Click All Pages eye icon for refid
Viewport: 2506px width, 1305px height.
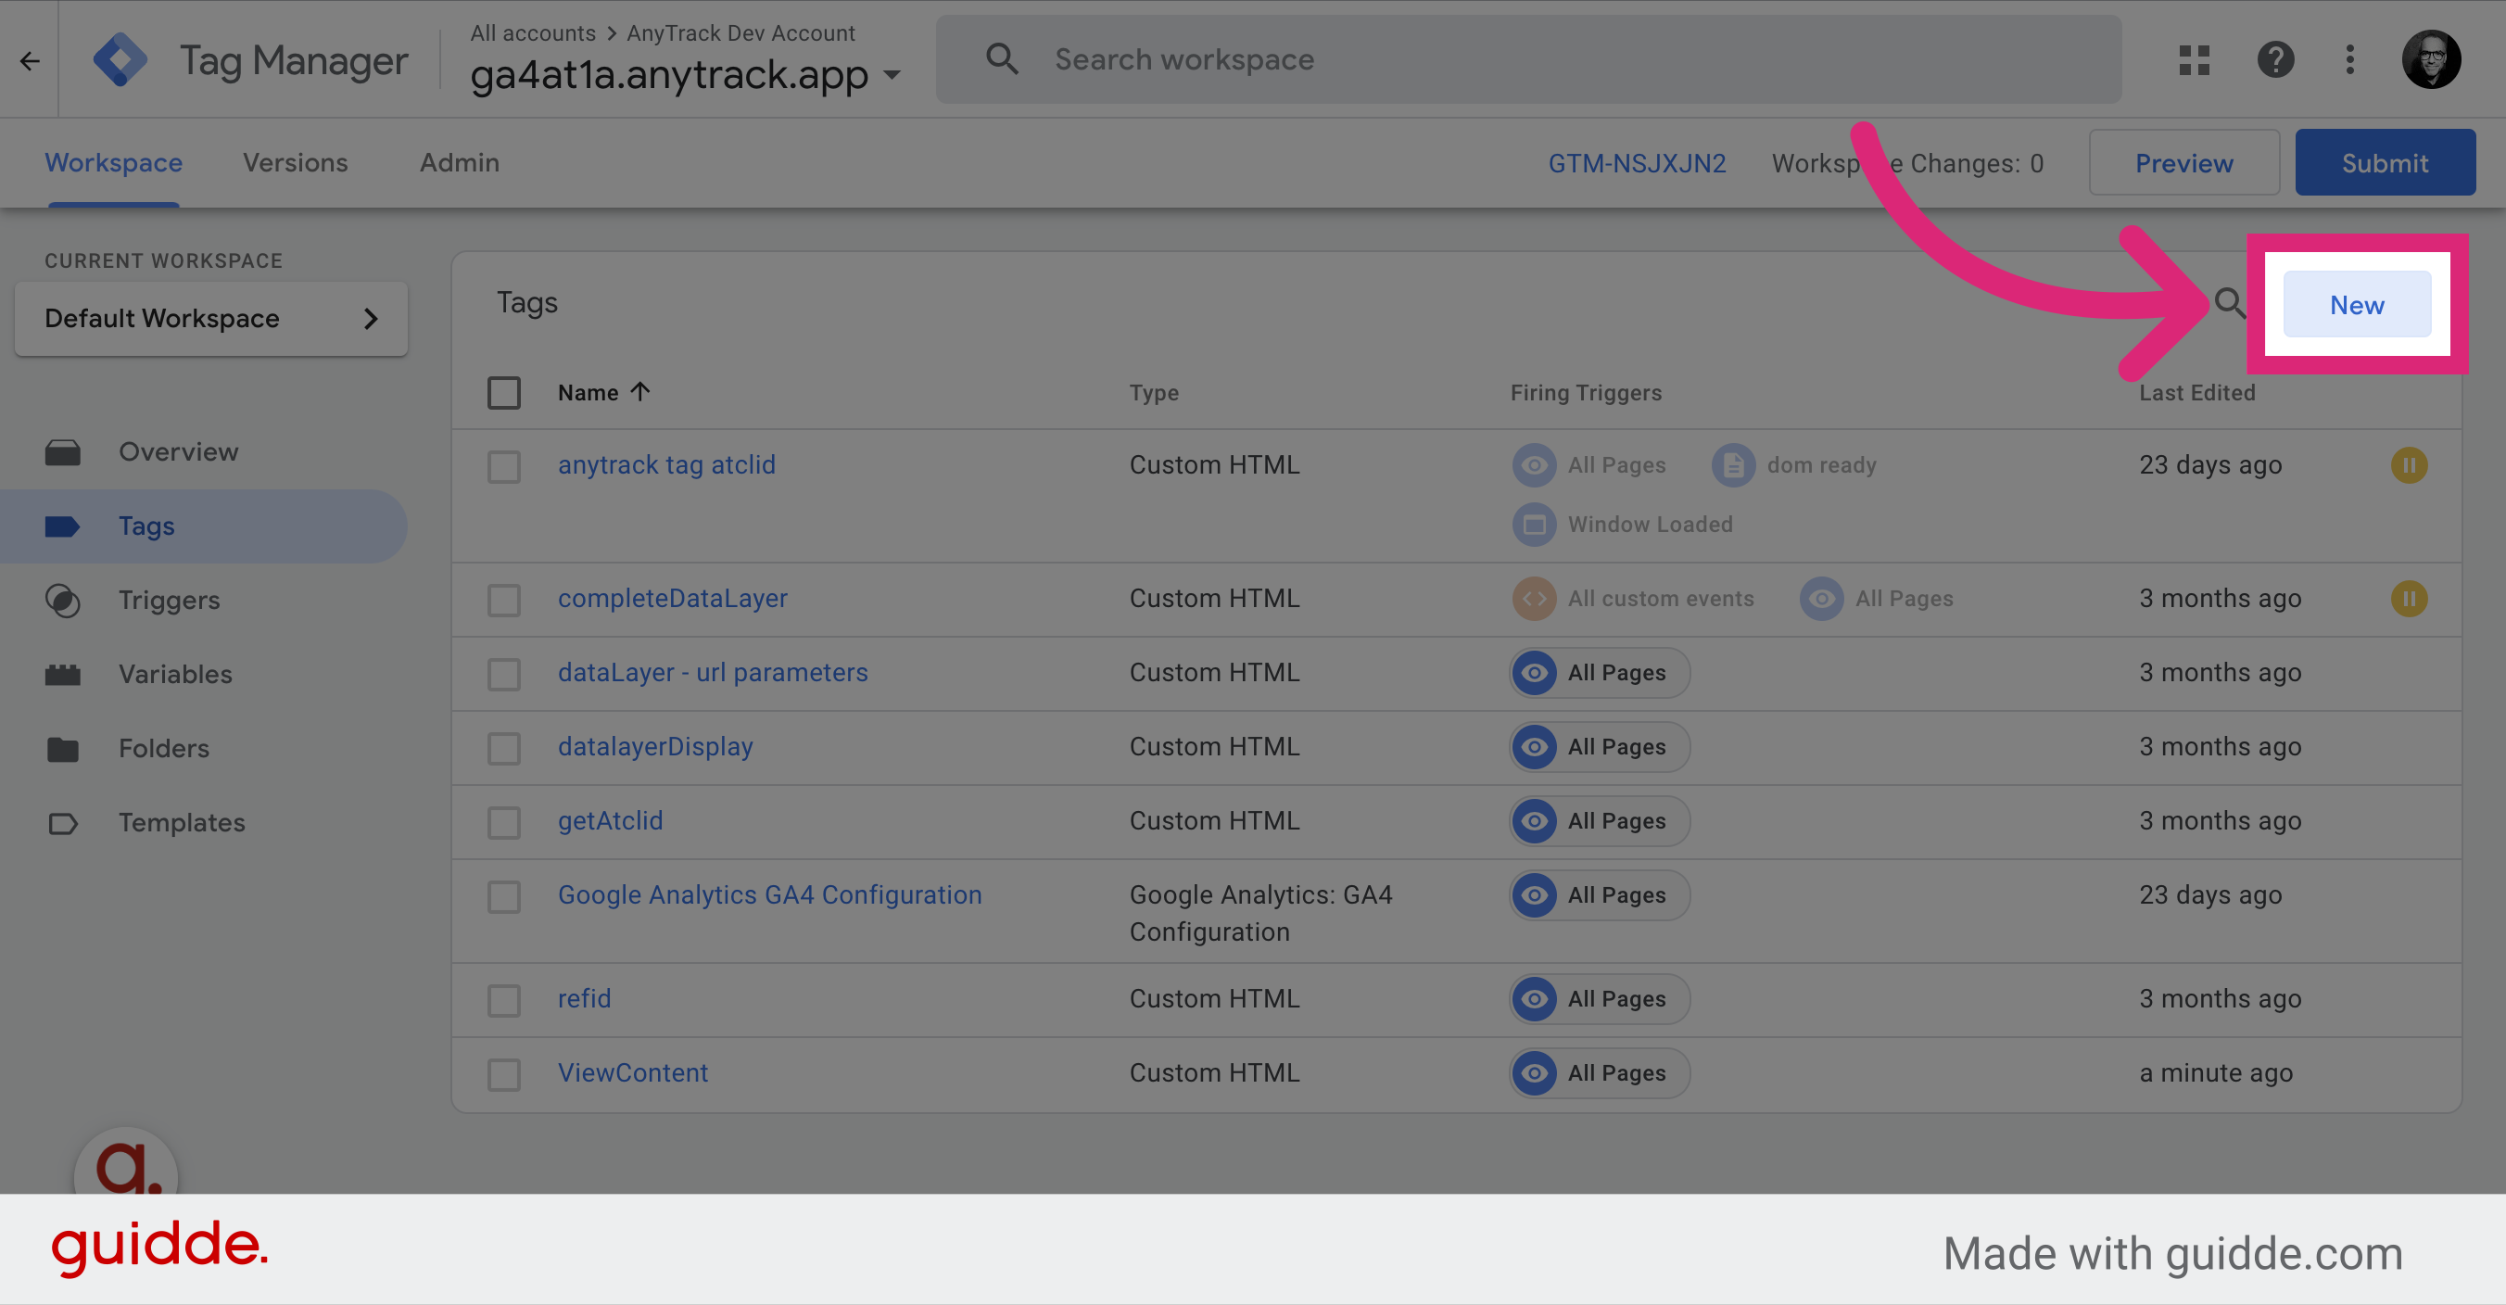coord(1534,999)
